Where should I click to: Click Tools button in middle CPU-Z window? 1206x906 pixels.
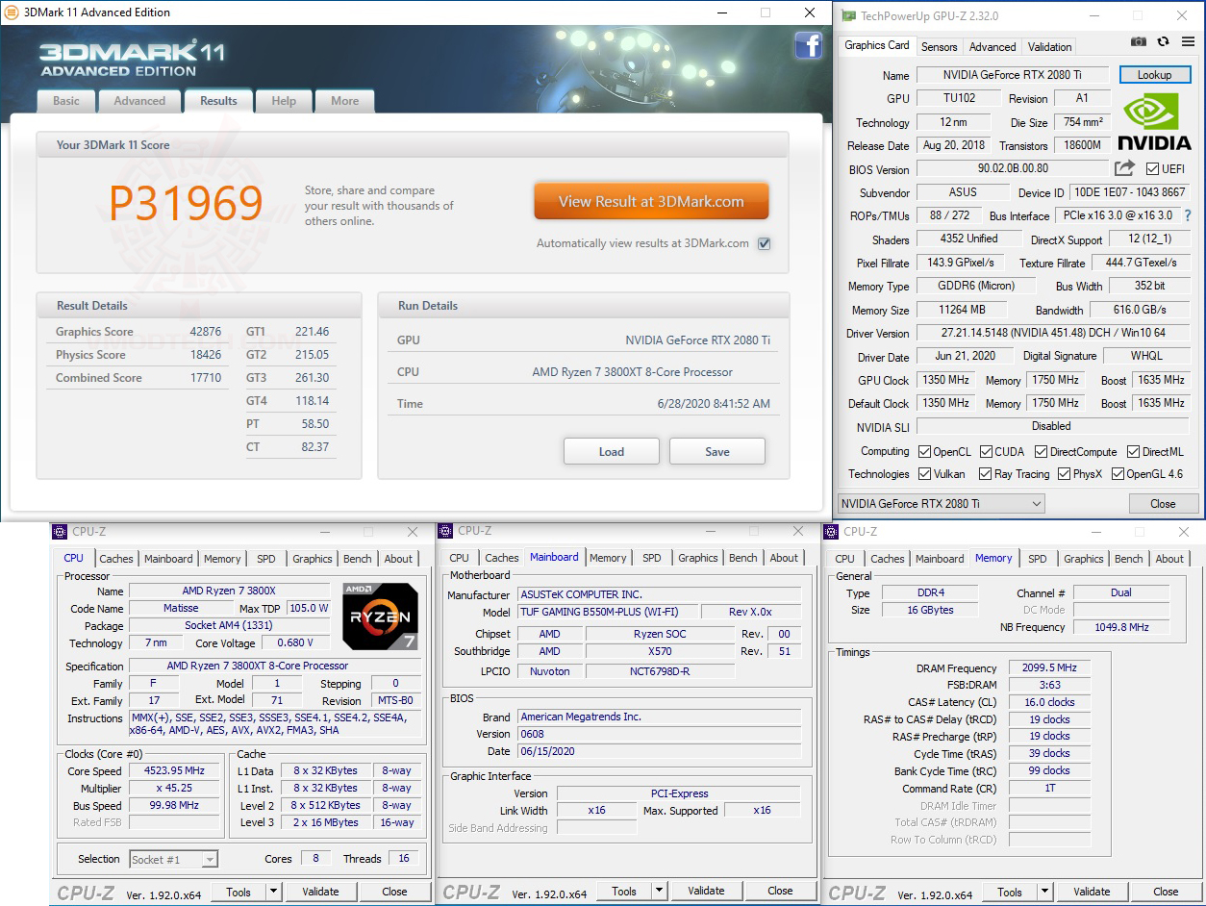tap(624, 892)
